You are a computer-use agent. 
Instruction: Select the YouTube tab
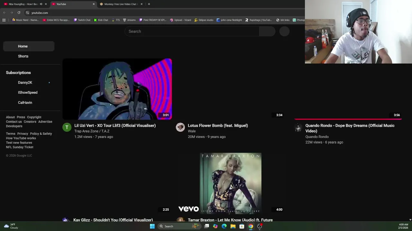click(x=73, y=4)
